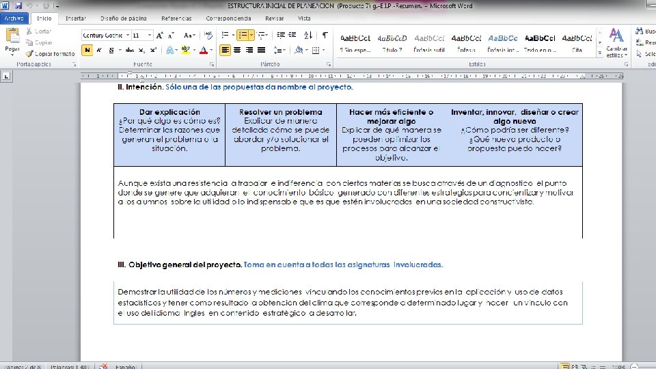Click the shading paint bucket icon
Viewport: 656px width, 369px height.
pyautogui.click(x=299, y=50)
